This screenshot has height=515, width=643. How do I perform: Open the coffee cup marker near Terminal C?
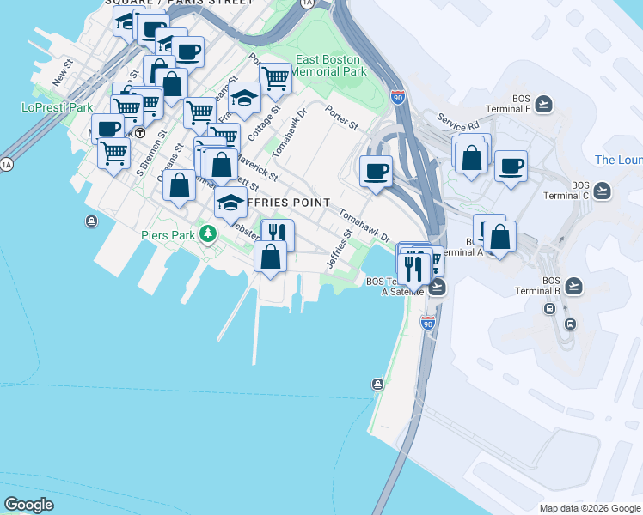[x=511, y=169]
